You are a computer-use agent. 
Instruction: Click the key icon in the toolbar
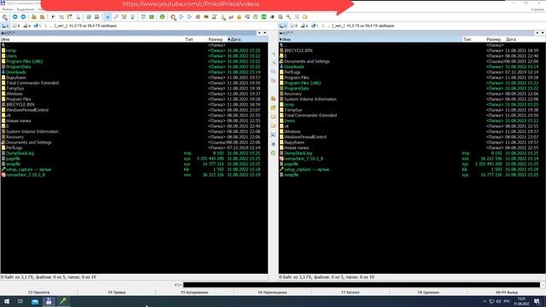coord(288,17)
